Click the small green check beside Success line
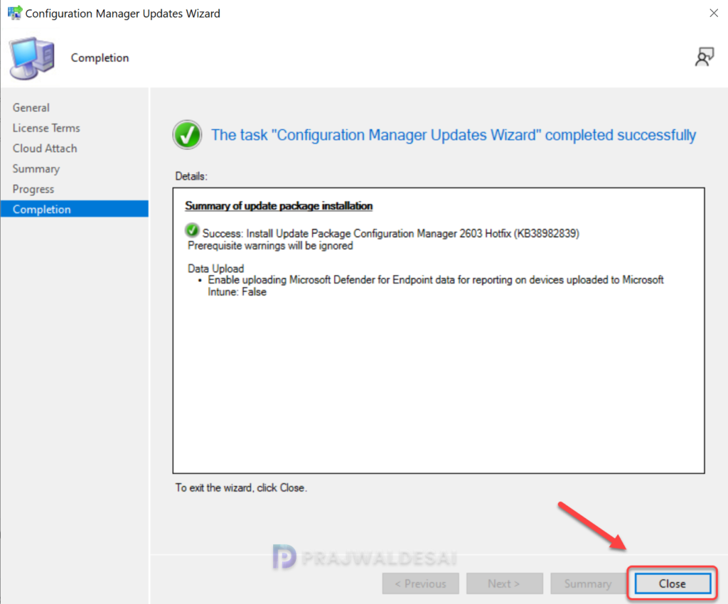 pos(192,230)
